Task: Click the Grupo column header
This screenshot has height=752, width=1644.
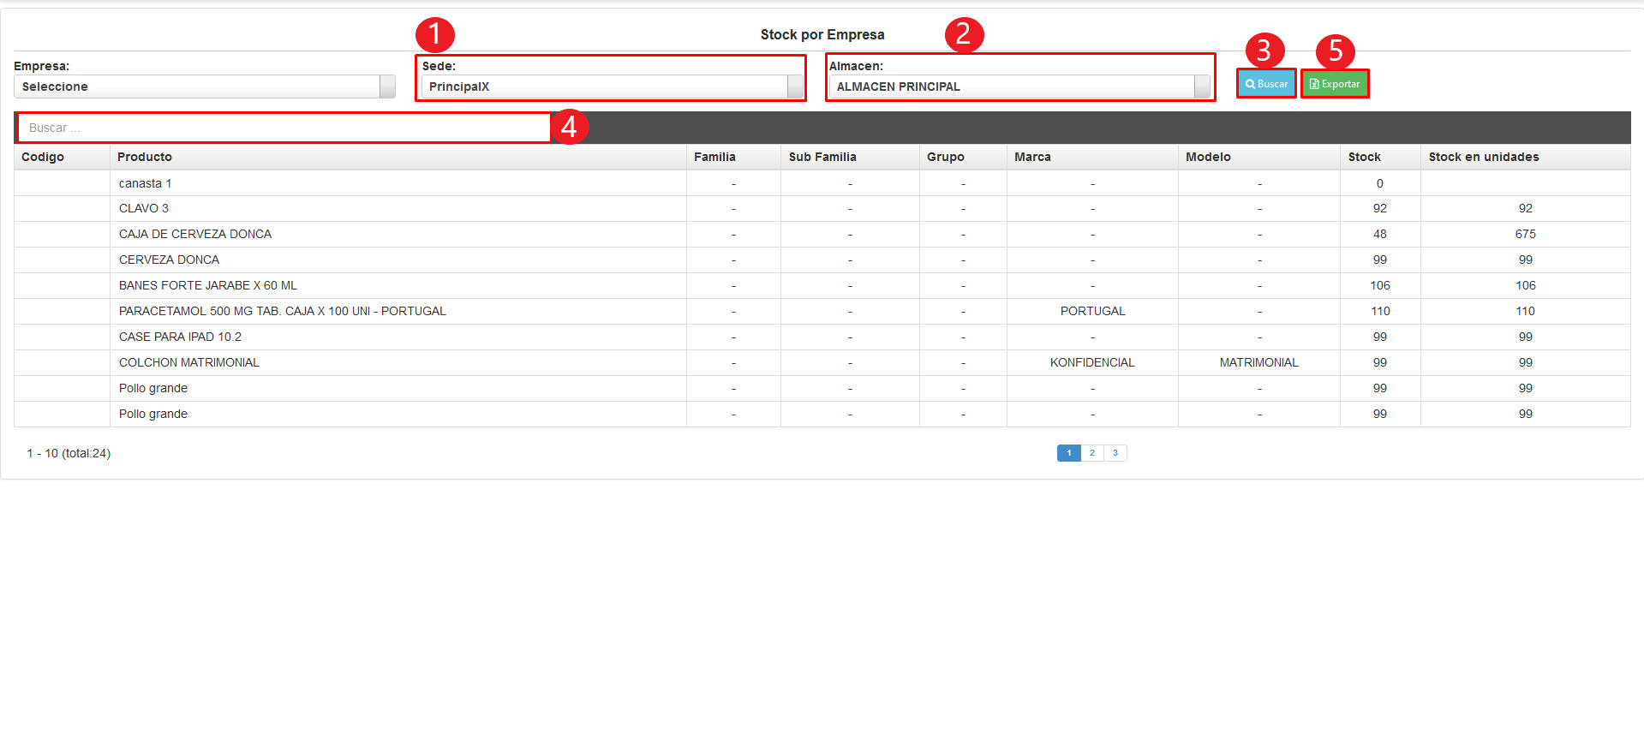Action: click(x=963, y=157)
